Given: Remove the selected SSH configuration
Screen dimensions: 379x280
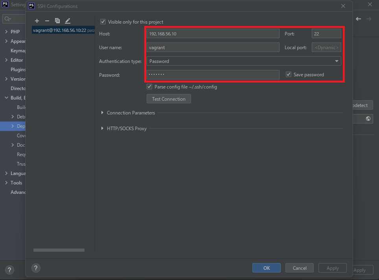Looking at the screenshot, I should [47, 21].
